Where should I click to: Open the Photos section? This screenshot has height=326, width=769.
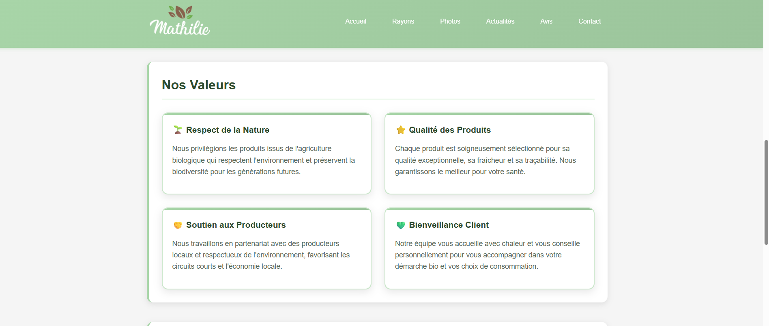pyautogui.click(x=450, y=21)
